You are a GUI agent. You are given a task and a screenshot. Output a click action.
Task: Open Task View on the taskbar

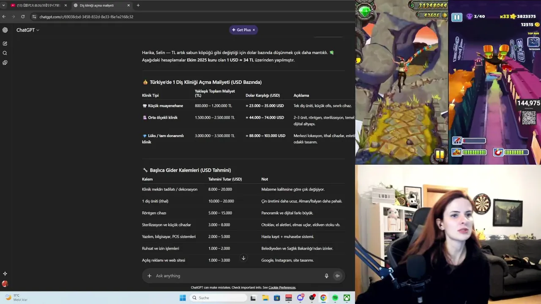coord(253,298)
